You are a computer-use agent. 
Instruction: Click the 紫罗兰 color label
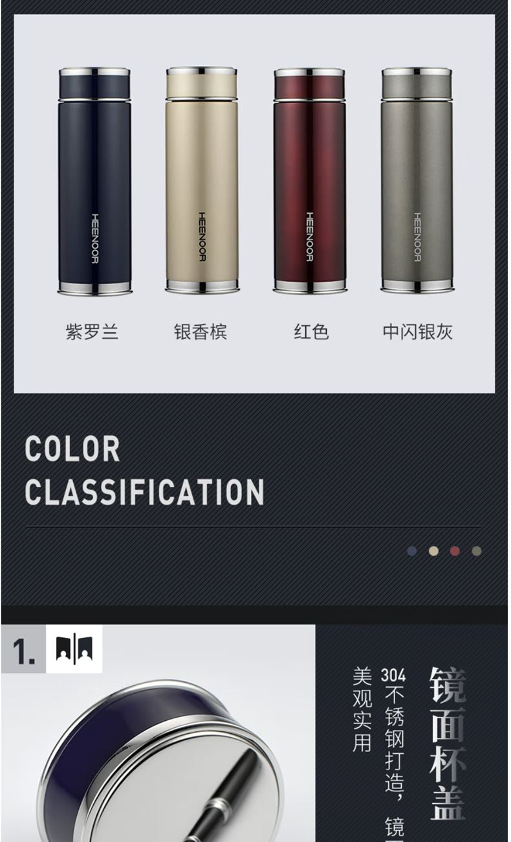point(92,332)
